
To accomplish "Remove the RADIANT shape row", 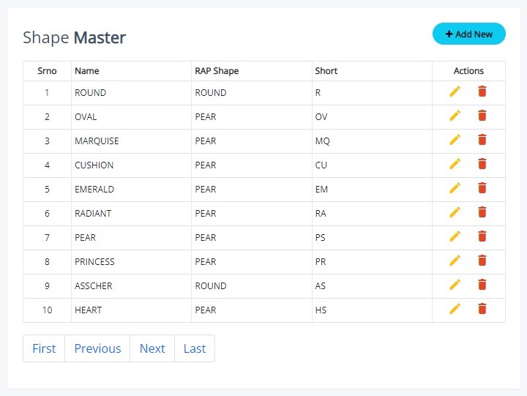I will [482, 212].
